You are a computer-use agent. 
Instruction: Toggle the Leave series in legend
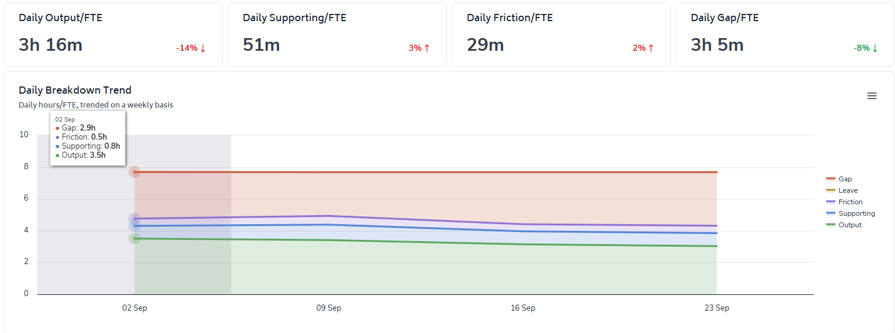point(848,190)
